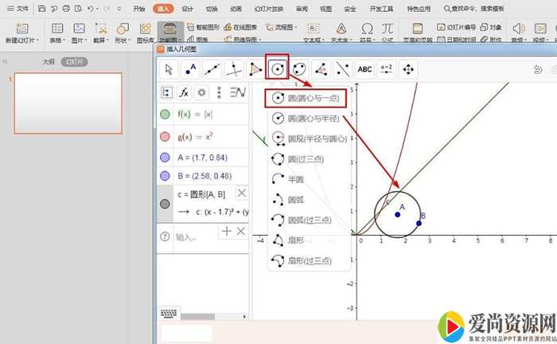
Task: Switch to the 设计 ribbon tab
Action: point(188,8)
